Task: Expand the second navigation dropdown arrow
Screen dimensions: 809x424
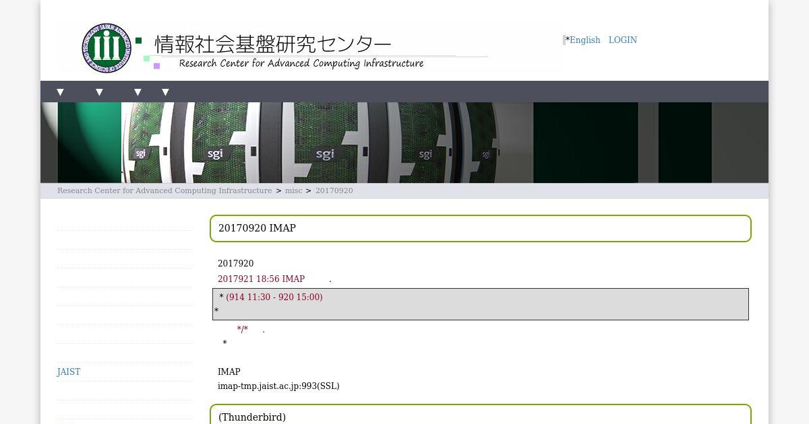Action: 99,92
